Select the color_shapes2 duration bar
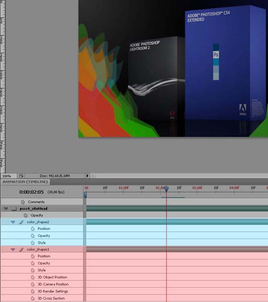The width and height of the screenshot is (268, 302). coord(177,222)
